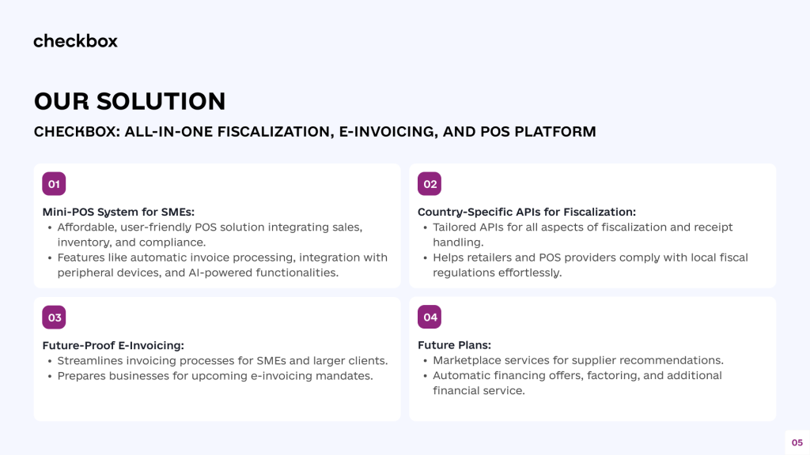Click the checkbox logo
The height and width of the screenshot is (455, 810).
(x=75, y=40)
